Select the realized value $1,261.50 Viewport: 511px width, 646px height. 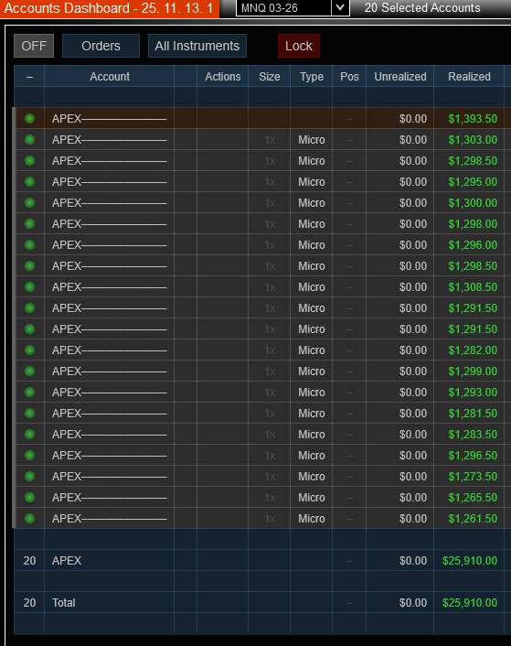tap(473, 518)
